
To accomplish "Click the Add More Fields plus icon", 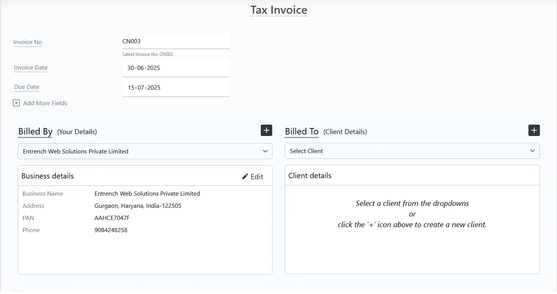I will 16,103.
